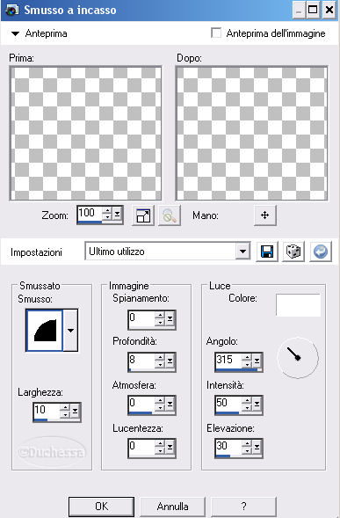Click the fit preview to window icon
This screenshot has height=518, width=340.
(x=143, y=215)
